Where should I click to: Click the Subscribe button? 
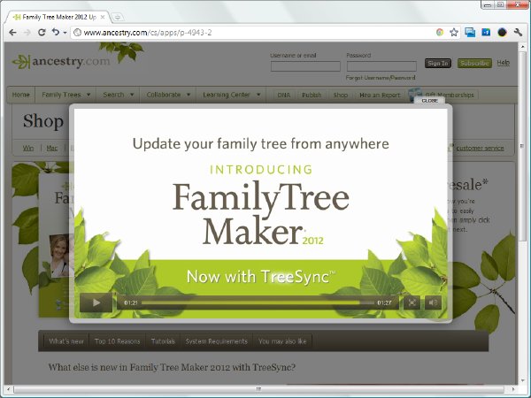click(474, 64)
